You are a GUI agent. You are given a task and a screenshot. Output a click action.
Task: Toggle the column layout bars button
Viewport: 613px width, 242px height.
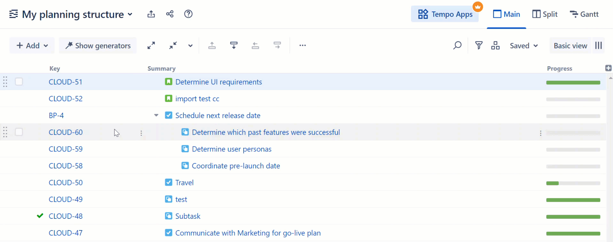click(598, 46)
